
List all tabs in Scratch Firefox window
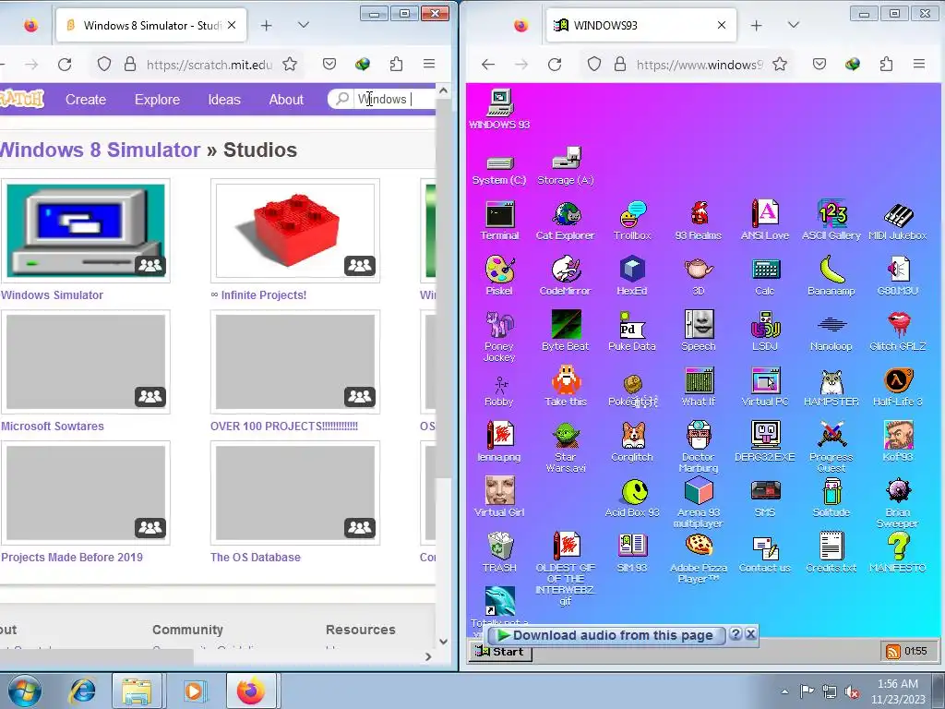click(303, 25)
